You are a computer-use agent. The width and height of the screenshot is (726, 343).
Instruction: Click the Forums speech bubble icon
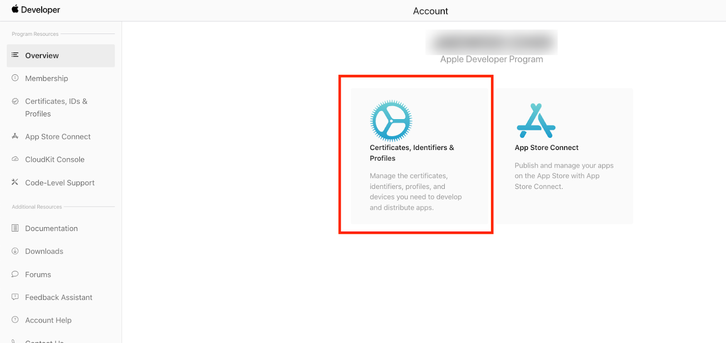click(x=15, y=274)
